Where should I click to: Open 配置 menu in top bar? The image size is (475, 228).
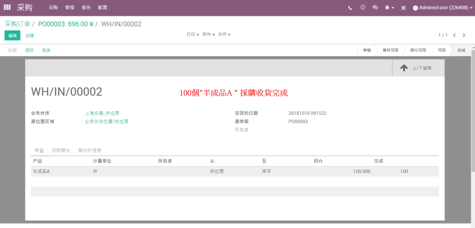[102, 7]
